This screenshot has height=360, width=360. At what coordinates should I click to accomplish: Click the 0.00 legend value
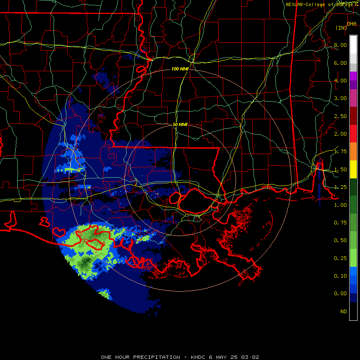[340, 294]
